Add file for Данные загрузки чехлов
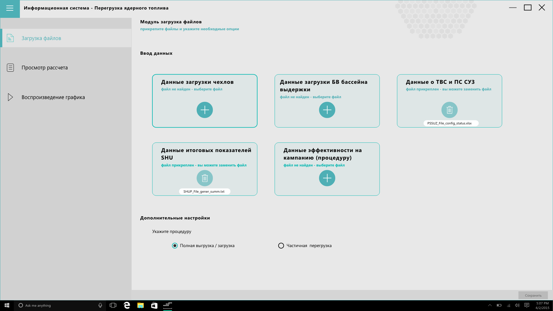This screenshot has height=311, width=553. click(x=205, y=110)
